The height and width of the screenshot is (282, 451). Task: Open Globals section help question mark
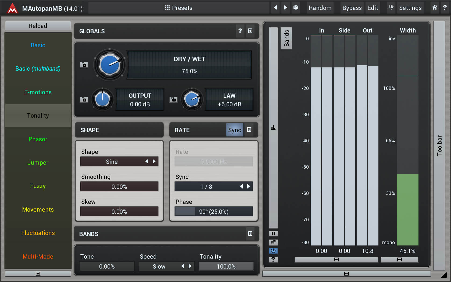[x=240, y=31]
